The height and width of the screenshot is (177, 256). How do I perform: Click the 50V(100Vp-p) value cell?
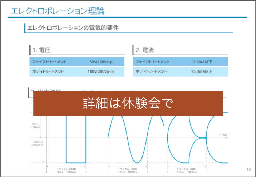pos(101,62)
